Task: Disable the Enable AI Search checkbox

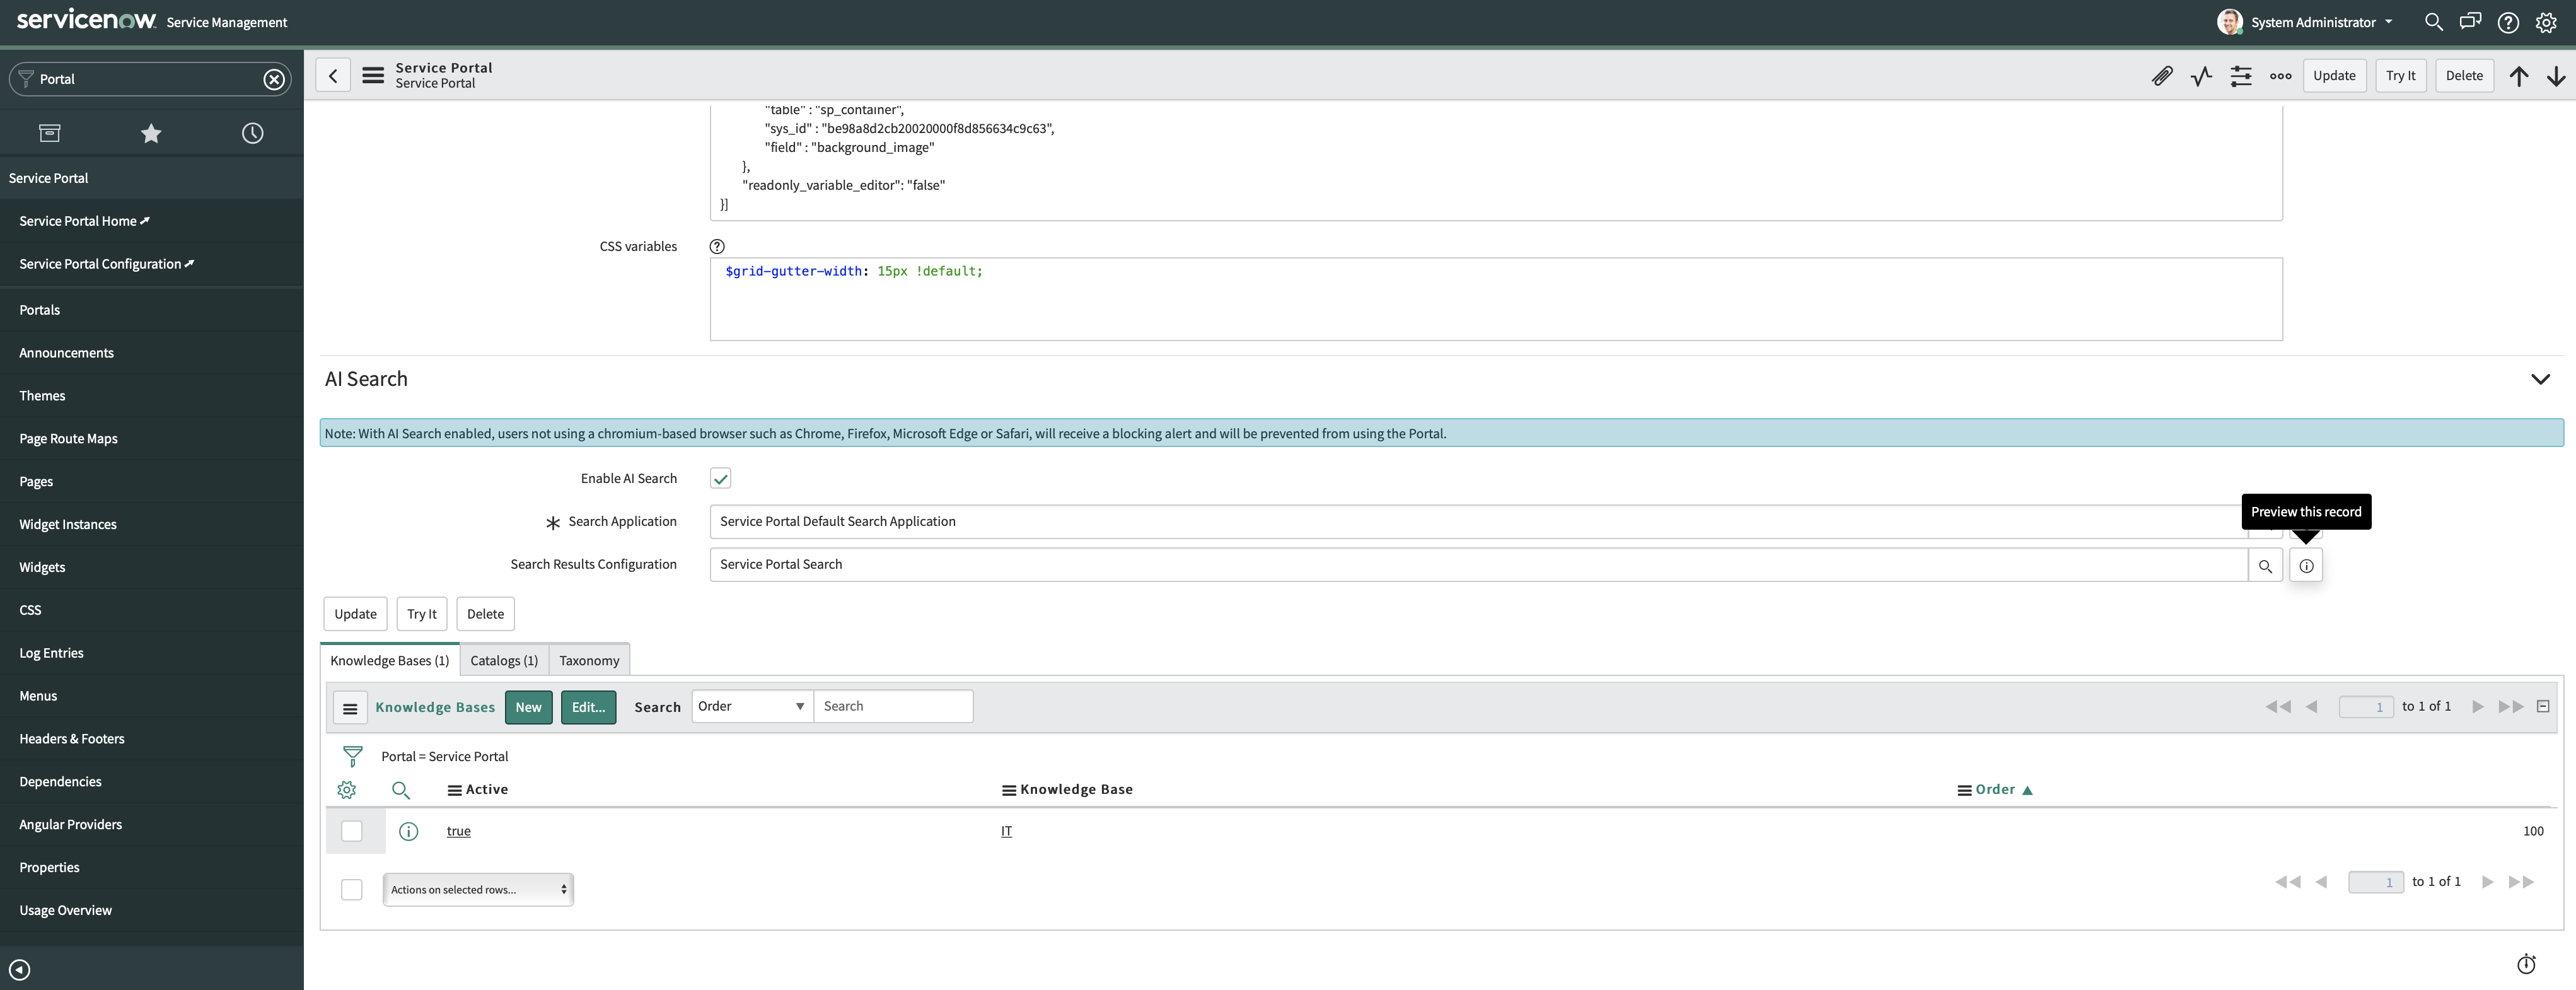Action: pos(720,478)
